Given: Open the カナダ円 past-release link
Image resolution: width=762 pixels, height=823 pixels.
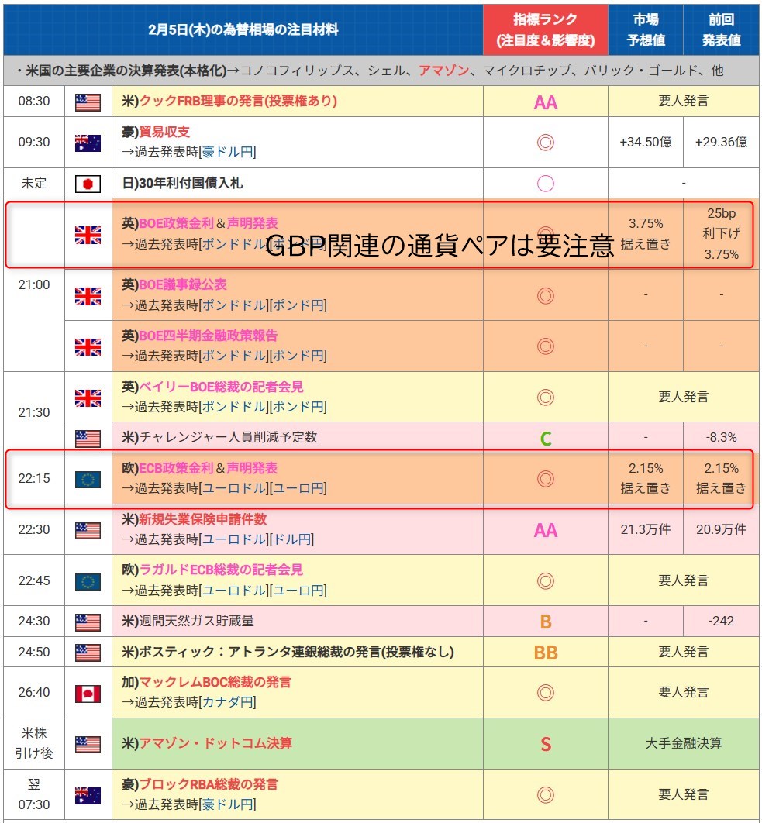Looking at the screenshot, I should coord(227,702).
